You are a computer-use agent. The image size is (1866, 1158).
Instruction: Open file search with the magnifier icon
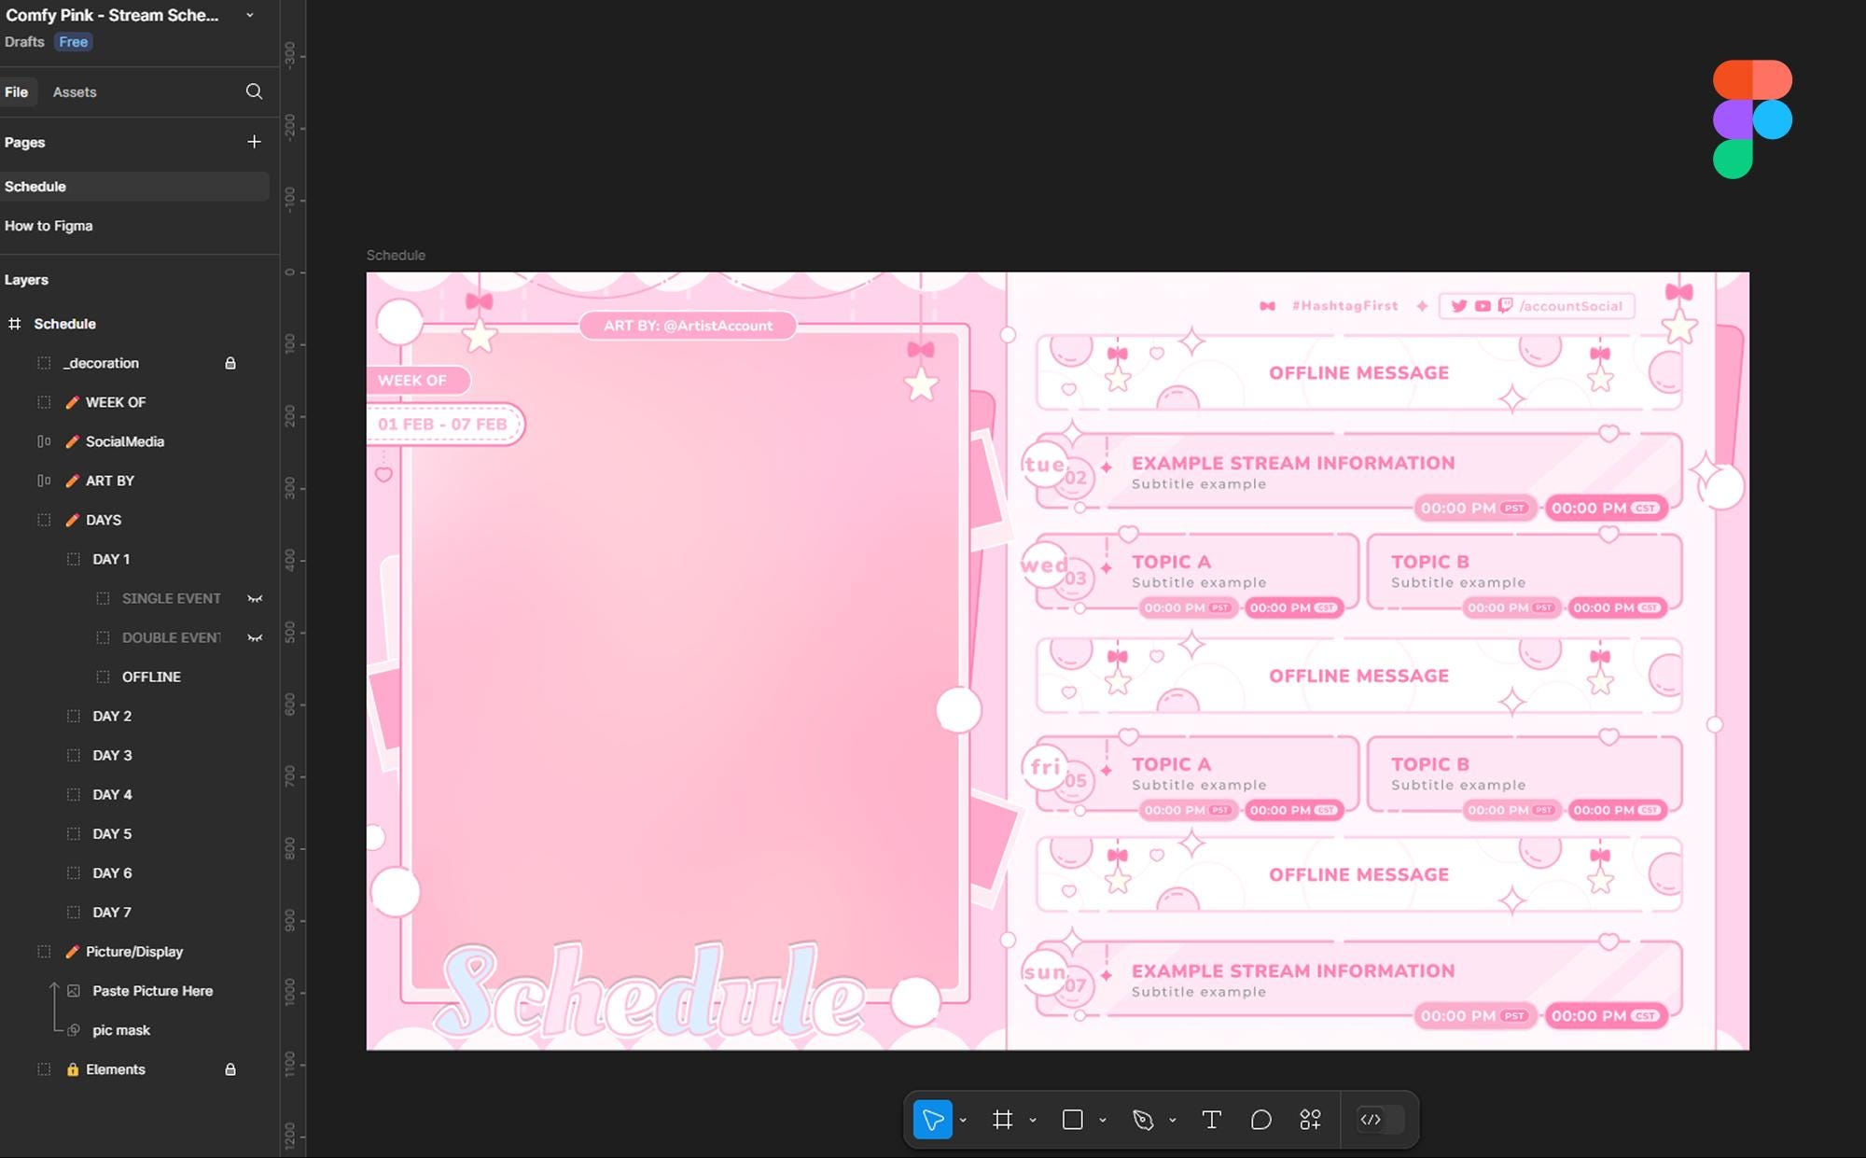point(254,91)
